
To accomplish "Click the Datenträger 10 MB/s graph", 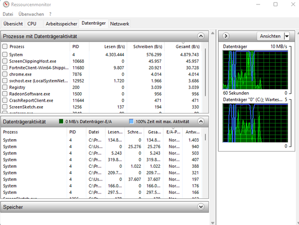I will 255,70.
